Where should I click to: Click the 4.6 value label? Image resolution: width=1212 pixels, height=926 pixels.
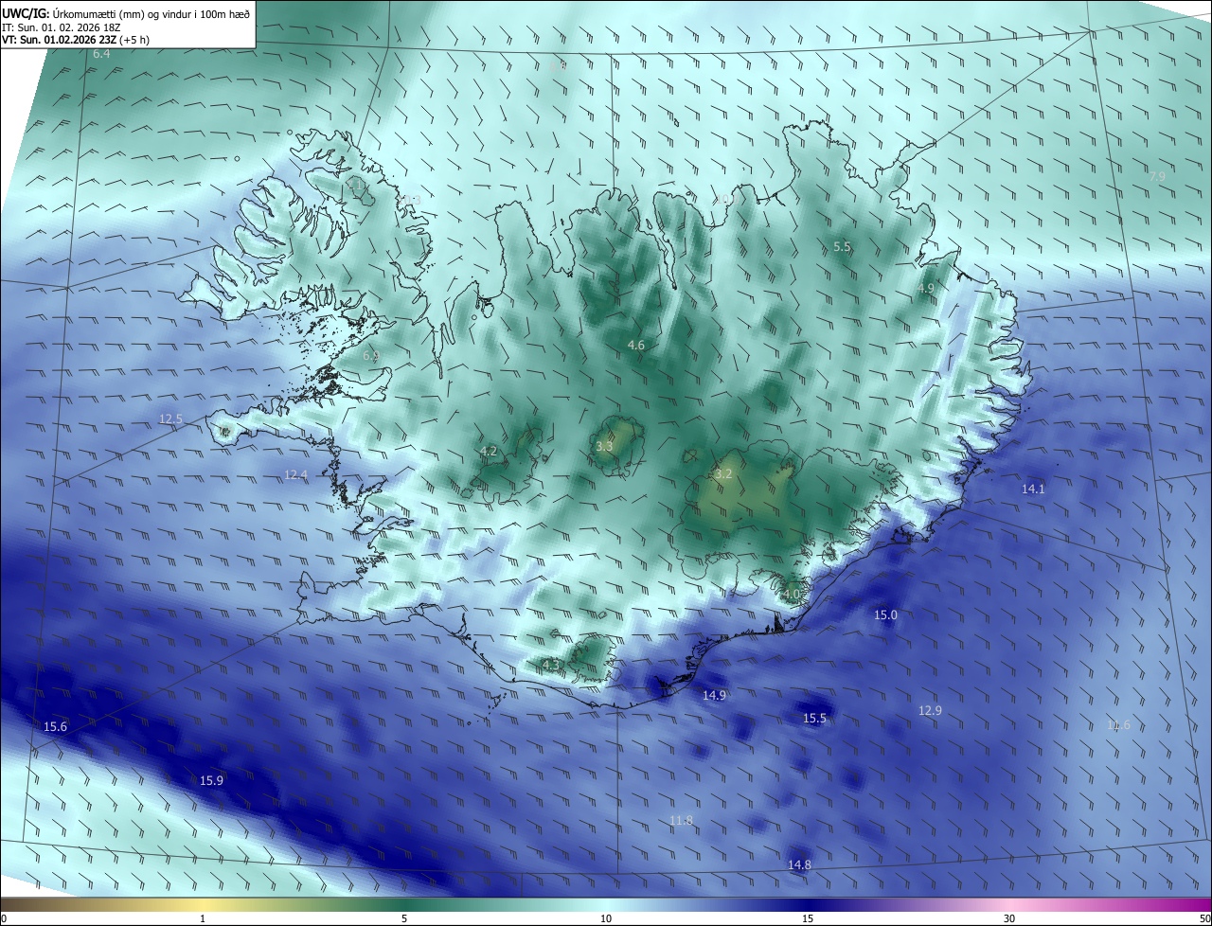coord(636,346)
